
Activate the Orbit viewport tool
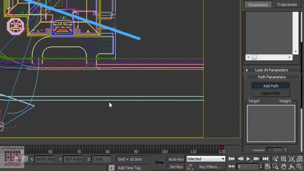(292, 167)
